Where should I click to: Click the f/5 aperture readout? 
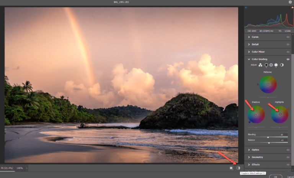point(280,31)
